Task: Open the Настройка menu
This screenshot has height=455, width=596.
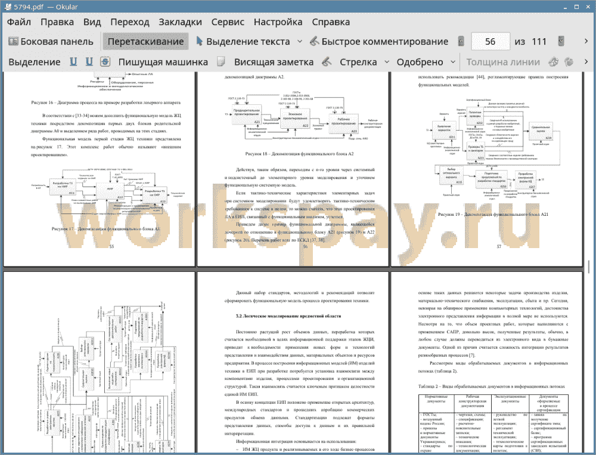Action: pos(278,22)
